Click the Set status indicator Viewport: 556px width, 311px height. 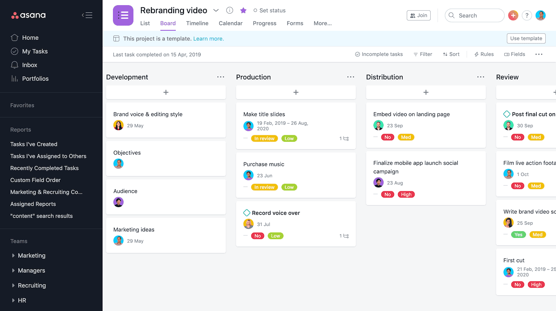click(x=269, y=10)
